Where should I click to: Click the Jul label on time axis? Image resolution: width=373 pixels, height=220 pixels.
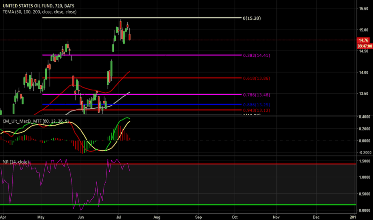point(119,217)
